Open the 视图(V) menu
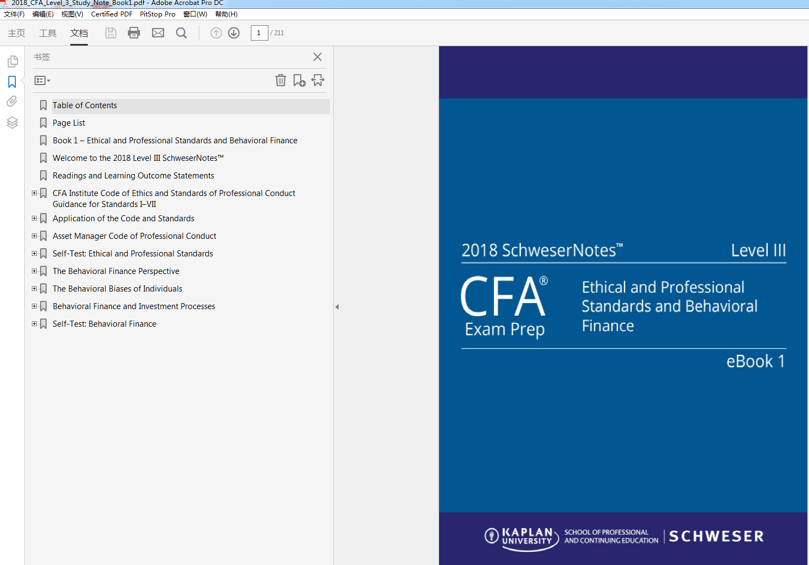This screenshot has width=809, height=565. point(72,14)
